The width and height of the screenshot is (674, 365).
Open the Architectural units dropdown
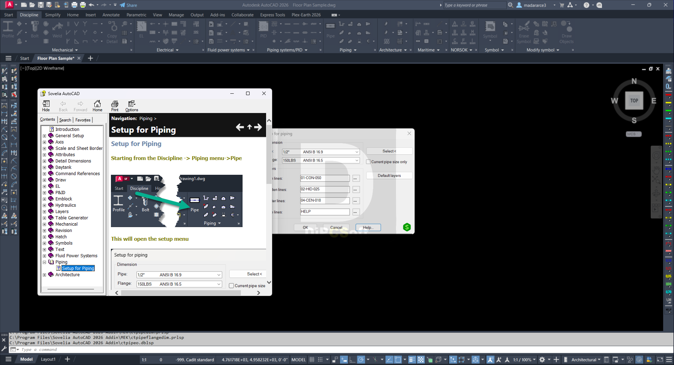[x=586, y=359]
